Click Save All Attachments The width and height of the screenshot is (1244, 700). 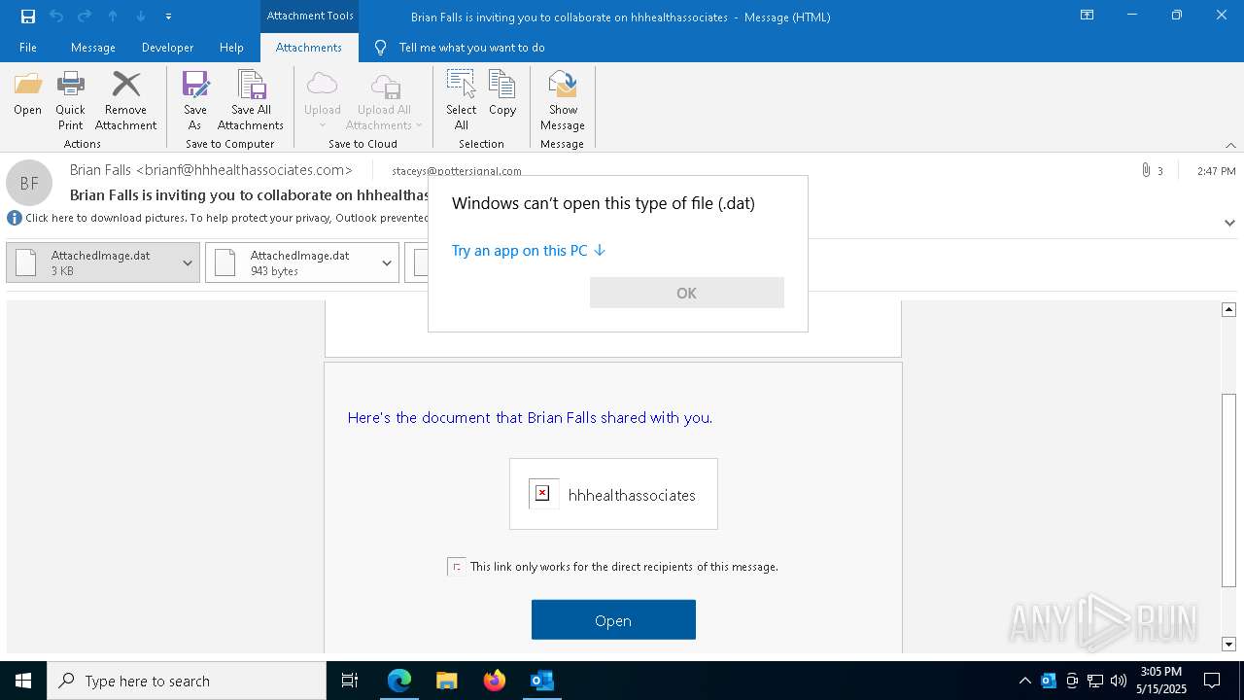(x=251, y=100)
